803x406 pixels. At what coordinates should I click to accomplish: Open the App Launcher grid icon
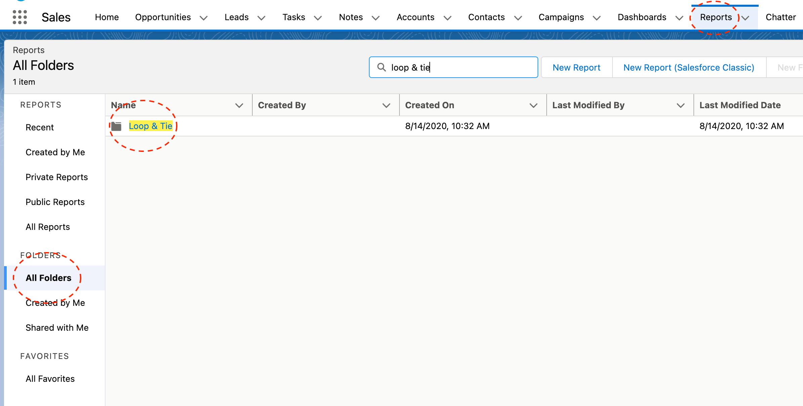pyautogui.click(x=19, y=17)
